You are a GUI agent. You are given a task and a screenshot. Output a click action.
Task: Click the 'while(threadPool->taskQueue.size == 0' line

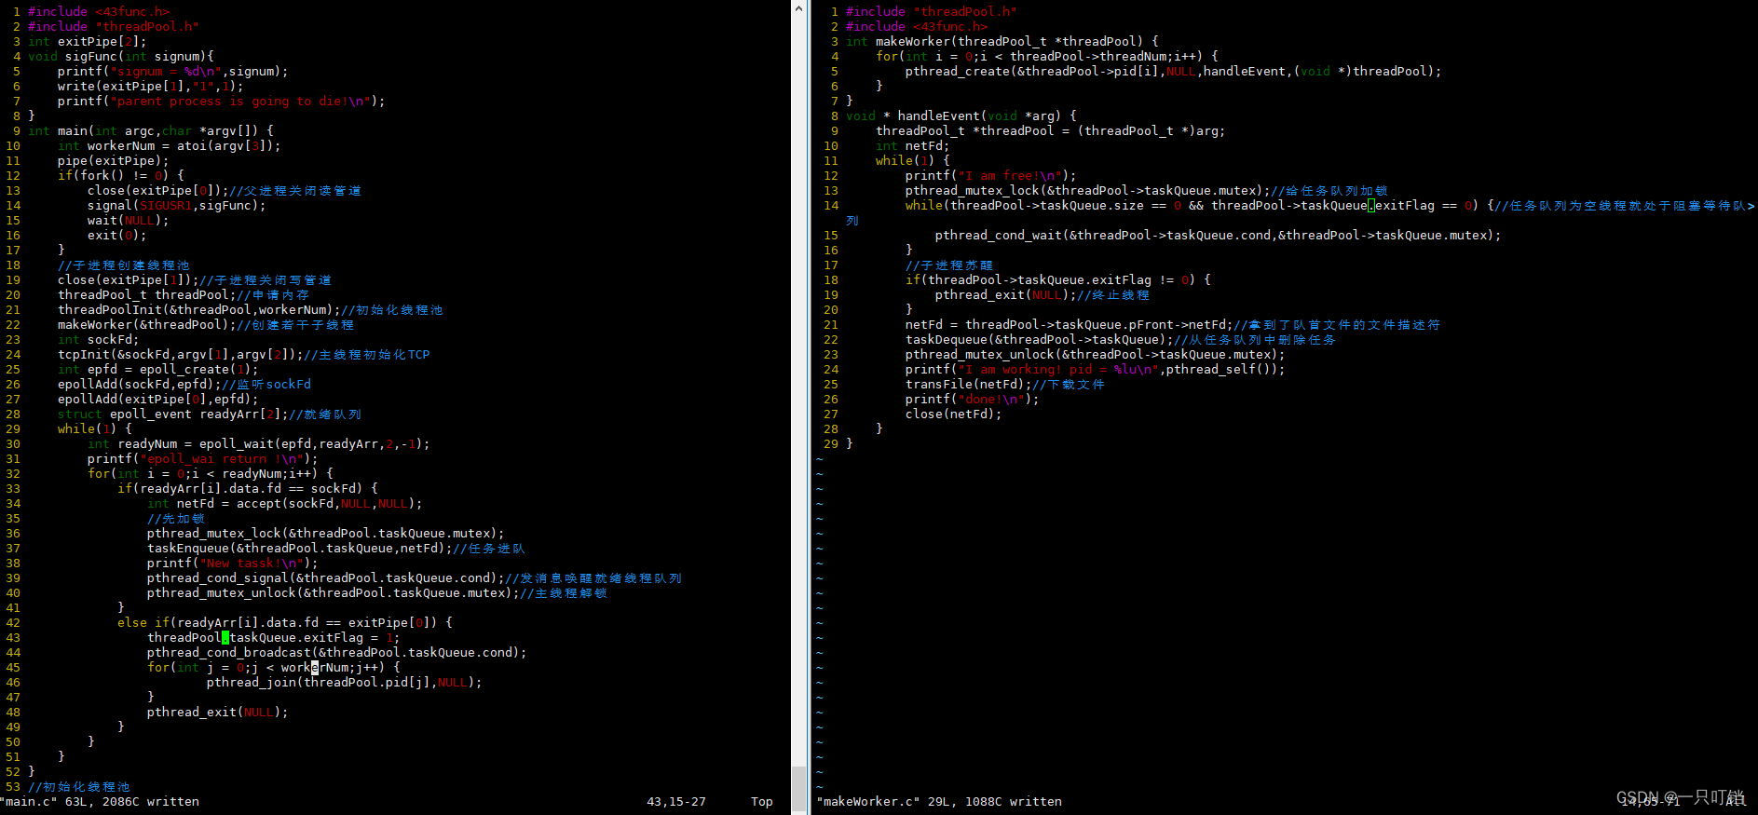1330,205
